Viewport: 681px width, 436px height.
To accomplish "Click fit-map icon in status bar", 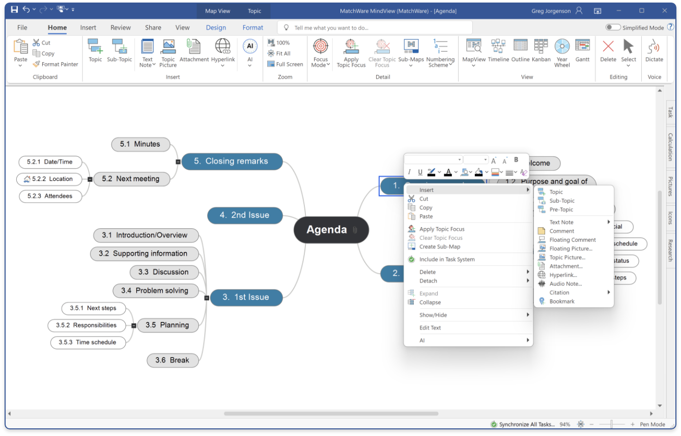I will point(581,424).
